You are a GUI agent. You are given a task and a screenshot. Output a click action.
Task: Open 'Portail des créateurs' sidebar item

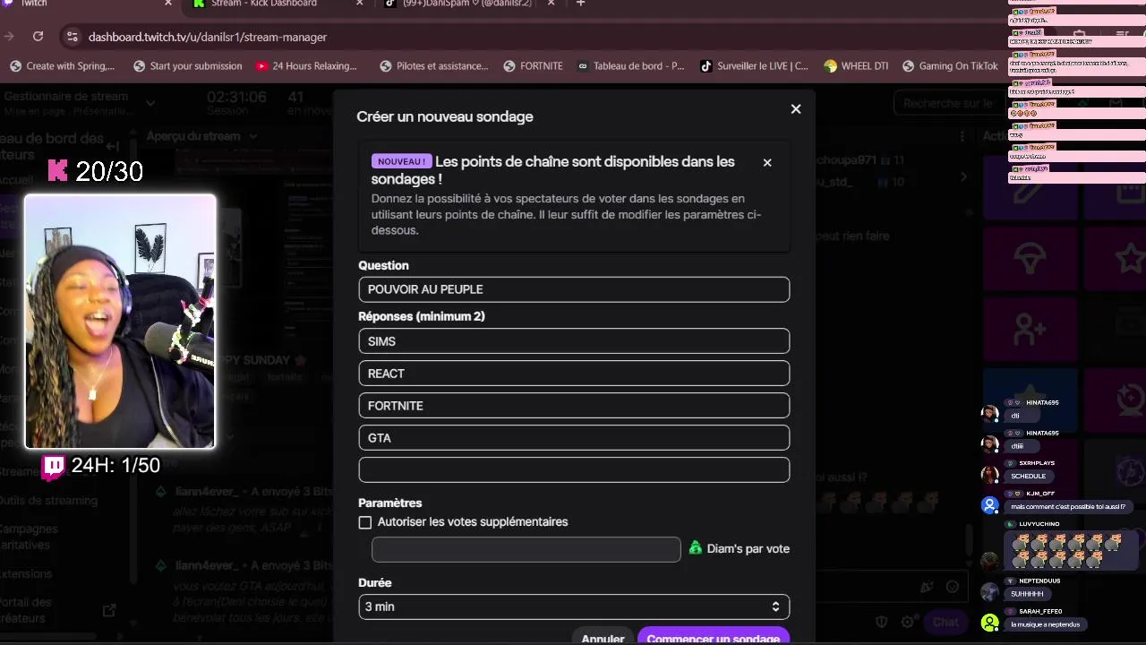click(x=26, y=610)
